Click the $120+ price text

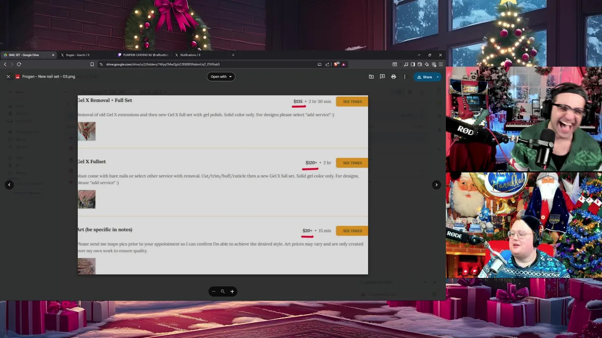(x=311, y=163)
